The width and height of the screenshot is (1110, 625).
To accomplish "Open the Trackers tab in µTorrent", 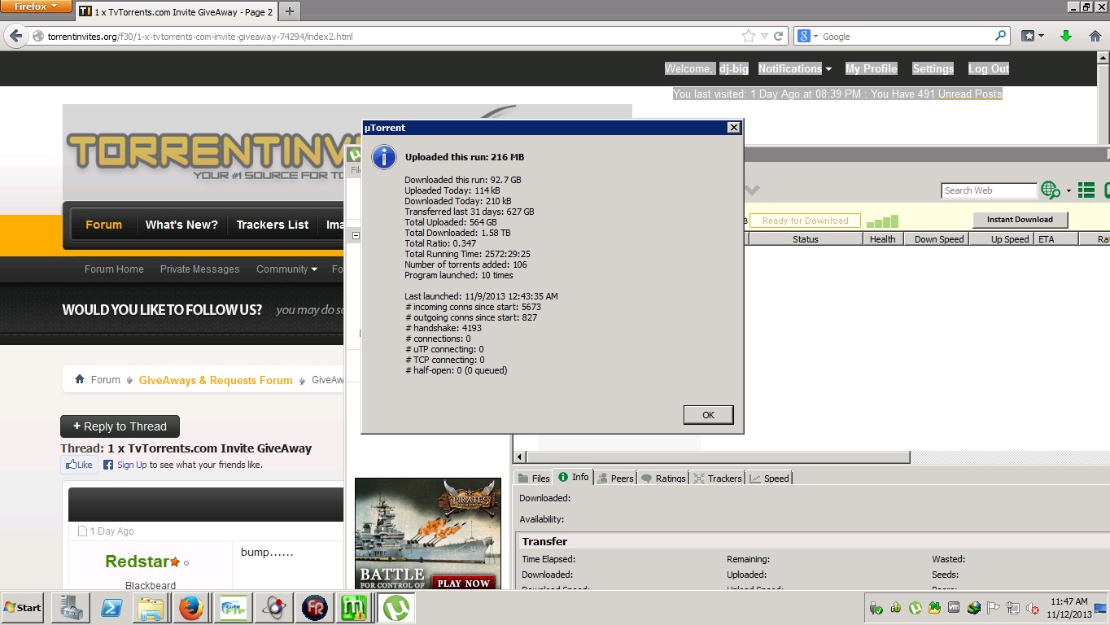I will pos(718,478).
